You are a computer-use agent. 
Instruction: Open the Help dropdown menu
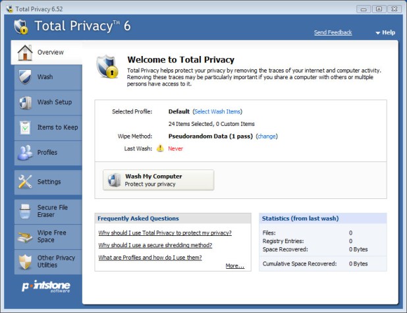pyautogui.click(x=385, y=32)
